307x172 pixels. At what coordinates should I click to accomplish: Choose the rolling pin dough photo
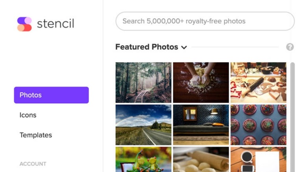pyautogui.click(x=201, y=159)
